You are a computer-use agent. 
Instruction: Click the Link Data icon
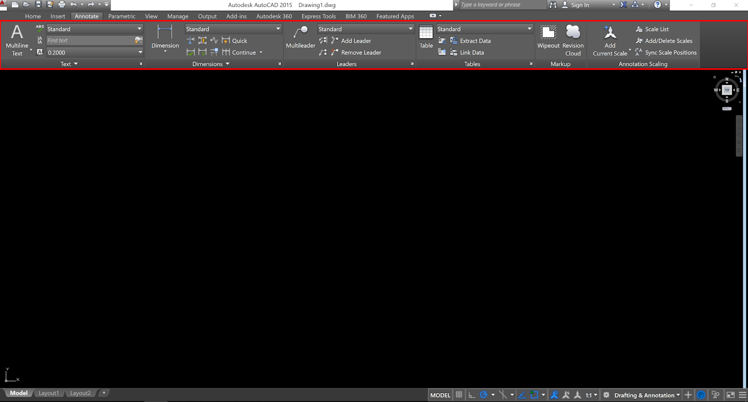click(x=453, y=52)
